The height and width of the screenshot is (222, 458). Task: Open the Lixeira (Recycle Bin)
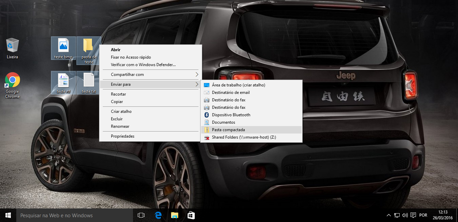[12, 46]
